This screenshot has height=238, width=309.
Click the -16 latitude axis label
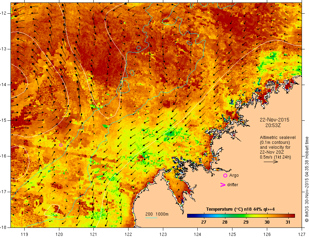click(x=4, y=156)
